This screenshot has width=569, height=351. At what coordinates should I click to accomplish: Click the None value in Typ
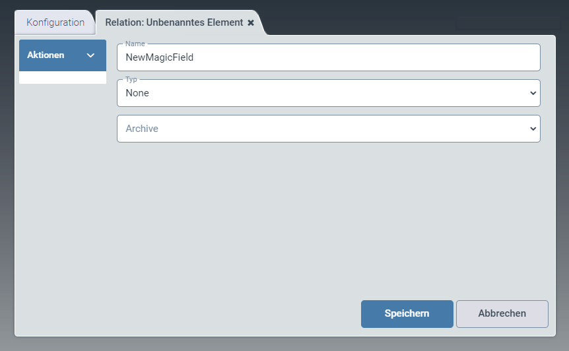[x=137, y=93]
